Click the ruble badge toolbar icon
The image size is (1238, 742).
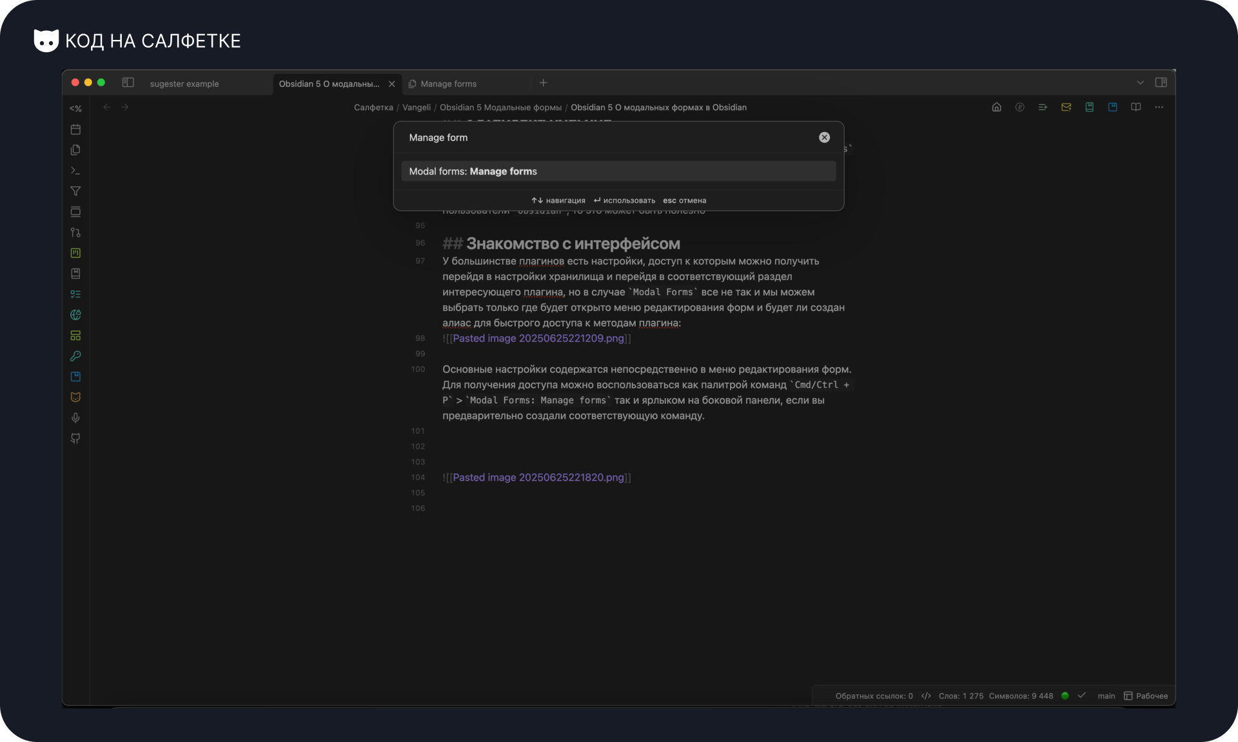(1020, 108)
